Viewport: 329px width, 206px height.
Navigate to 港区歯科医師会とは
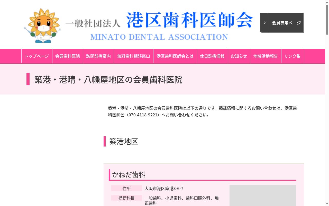[175, 56]
